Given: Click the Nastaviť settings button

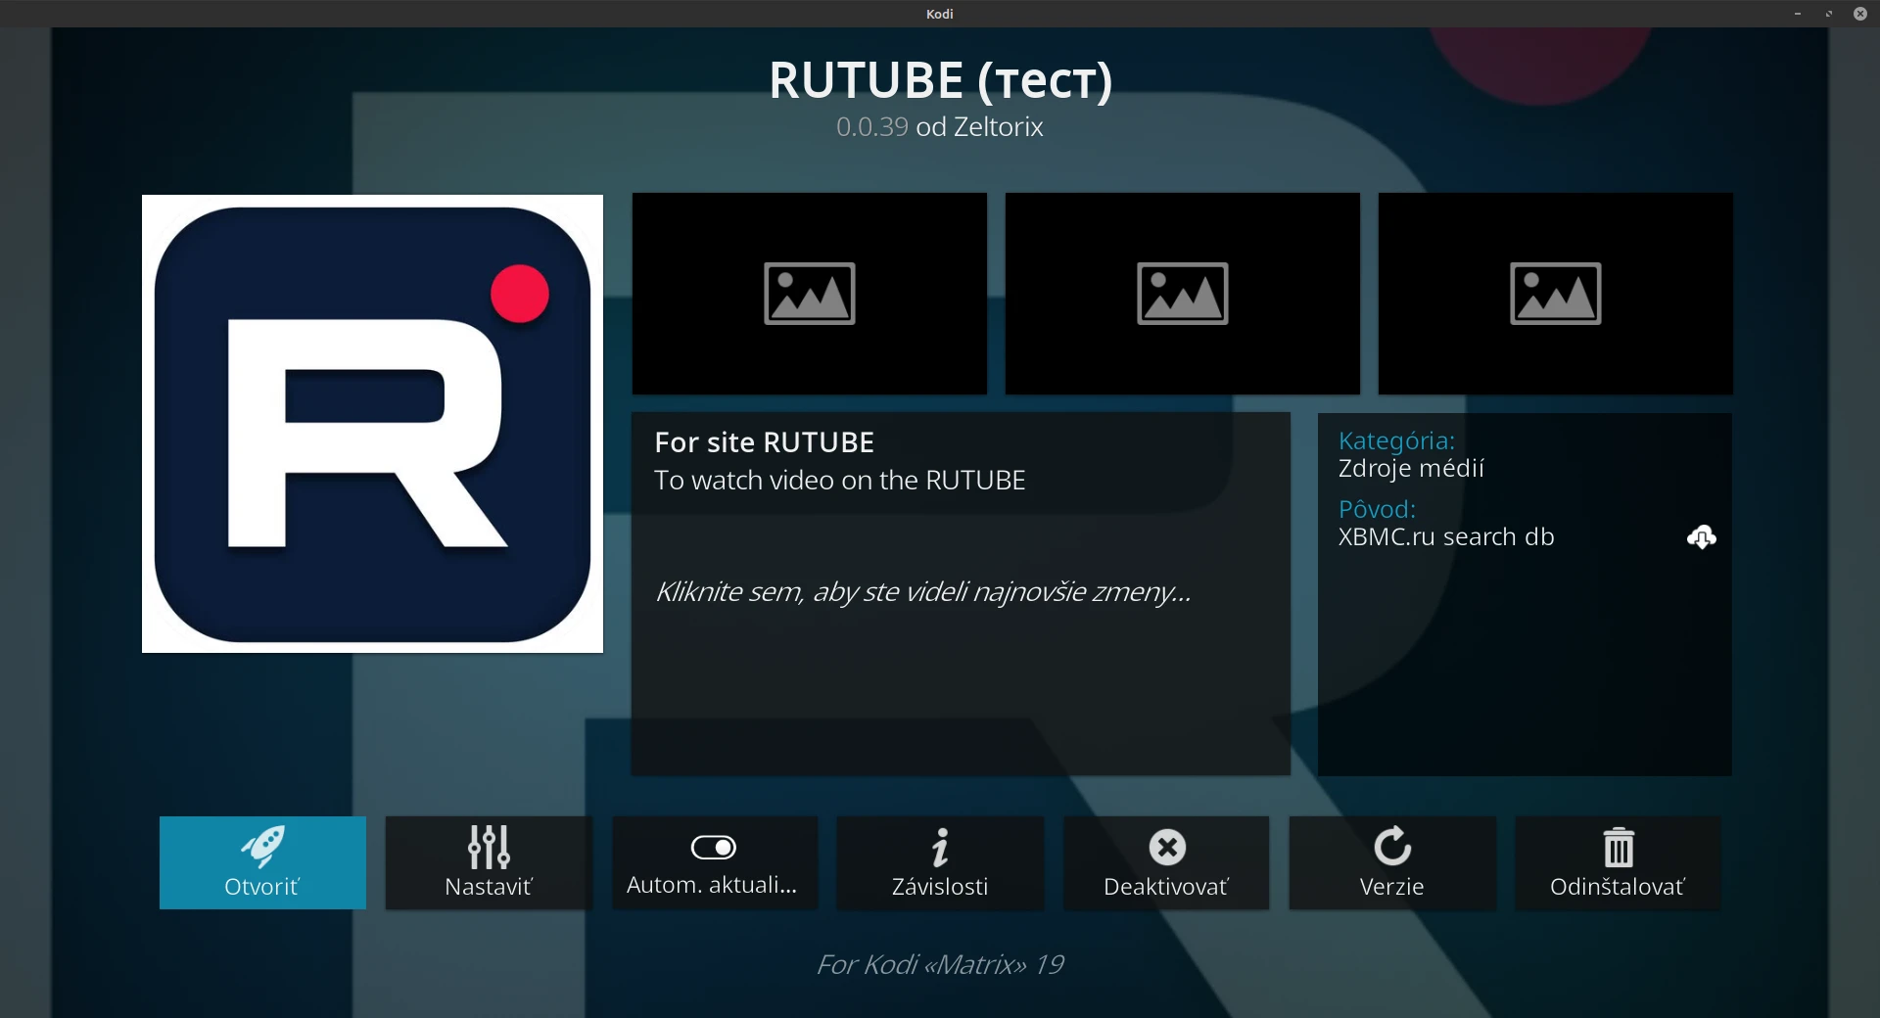Looking at the screenshot, I should 489,862.
